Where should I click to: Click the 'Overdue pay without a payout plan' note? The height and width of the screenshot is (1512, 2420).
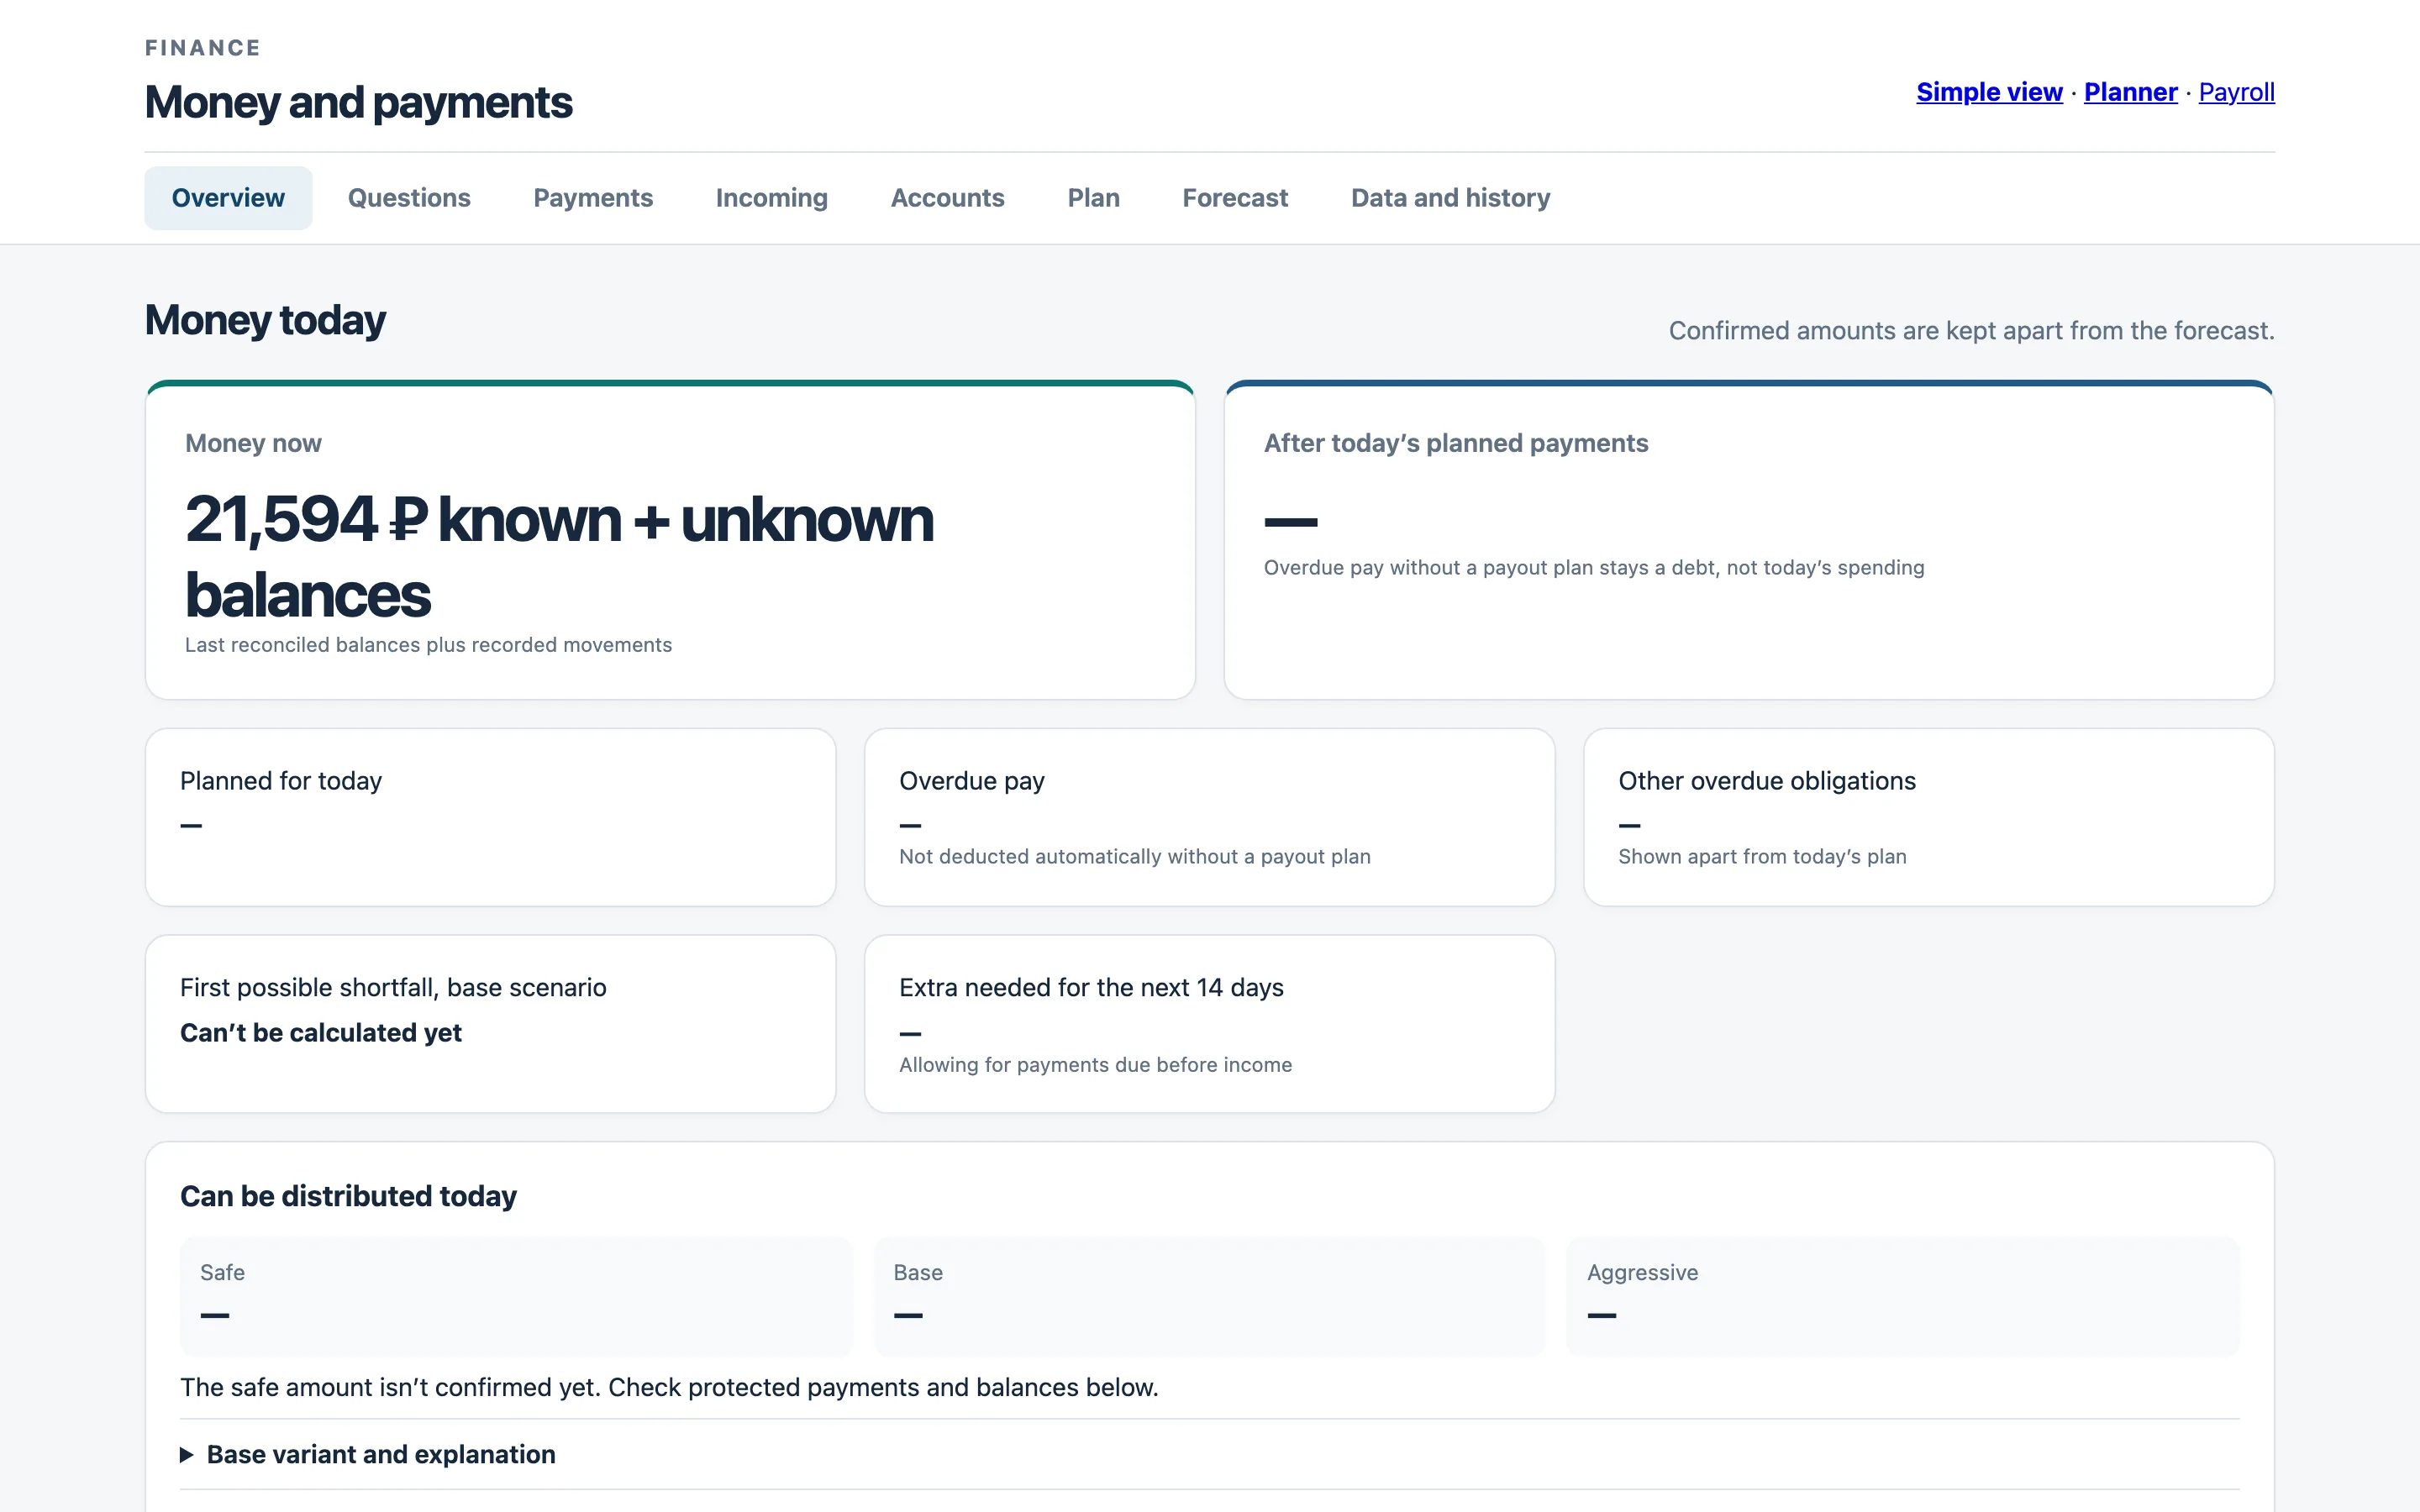(x=1594, y=568)
